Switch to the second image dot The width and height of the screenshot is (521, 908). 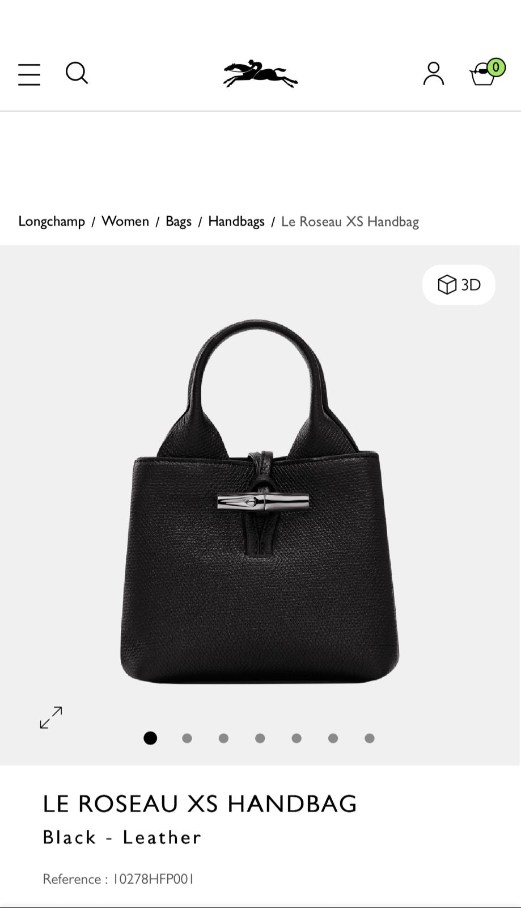pyautogui.click(x=187, y=738)
